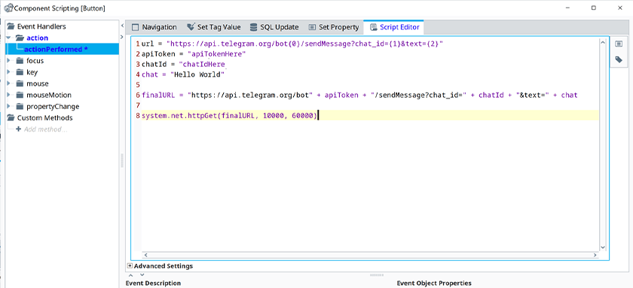Click the chatId line in the script
This screenshot has width=633, height=288.
click(x=183, y=64)
